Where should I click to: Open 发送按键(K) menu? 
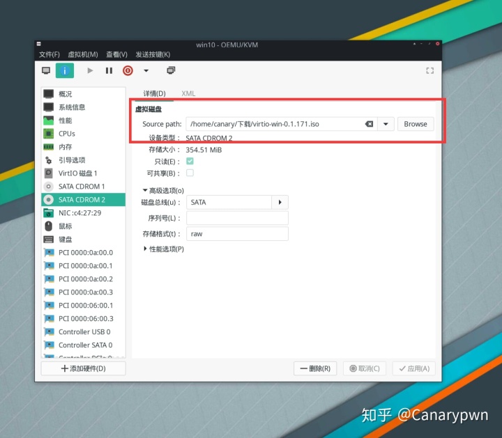[153, 54]
